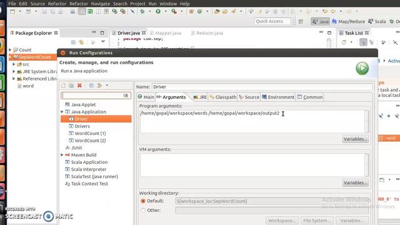Select the WordCount (1) configuration
Viewport: 400px width, 225px height.
coord(90,133)
